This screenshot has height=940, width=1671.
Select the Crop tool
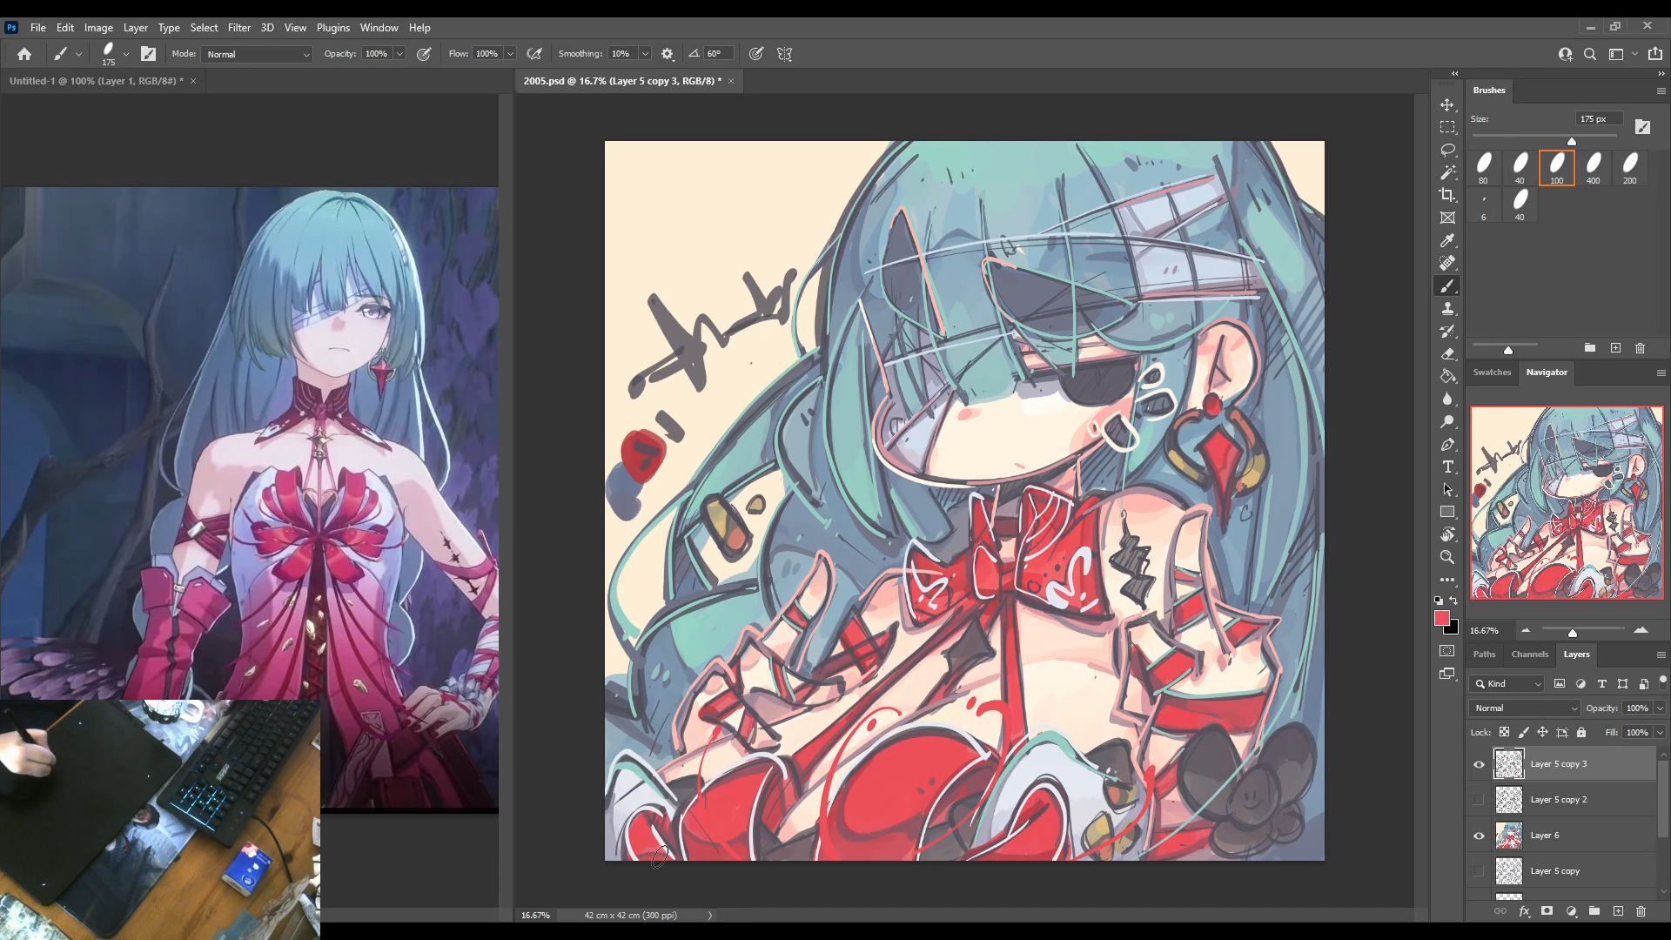point(1447,195)
